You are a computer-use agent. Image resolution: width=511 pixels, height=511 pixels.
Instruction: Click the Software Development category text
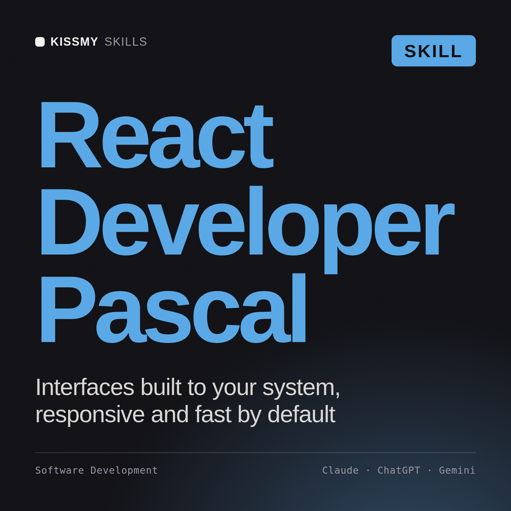point(96,470)
